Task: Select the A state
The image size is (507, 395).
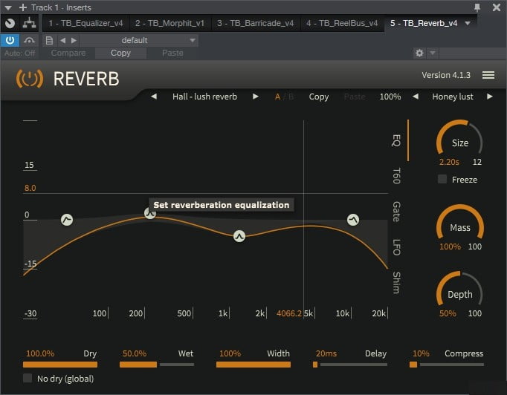Action: click(277, 97)
